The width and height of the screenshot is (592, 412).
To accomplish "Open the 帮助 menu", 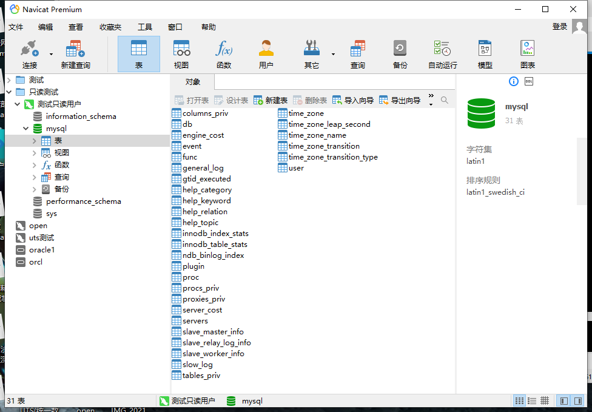I will (x=209, y=27).
